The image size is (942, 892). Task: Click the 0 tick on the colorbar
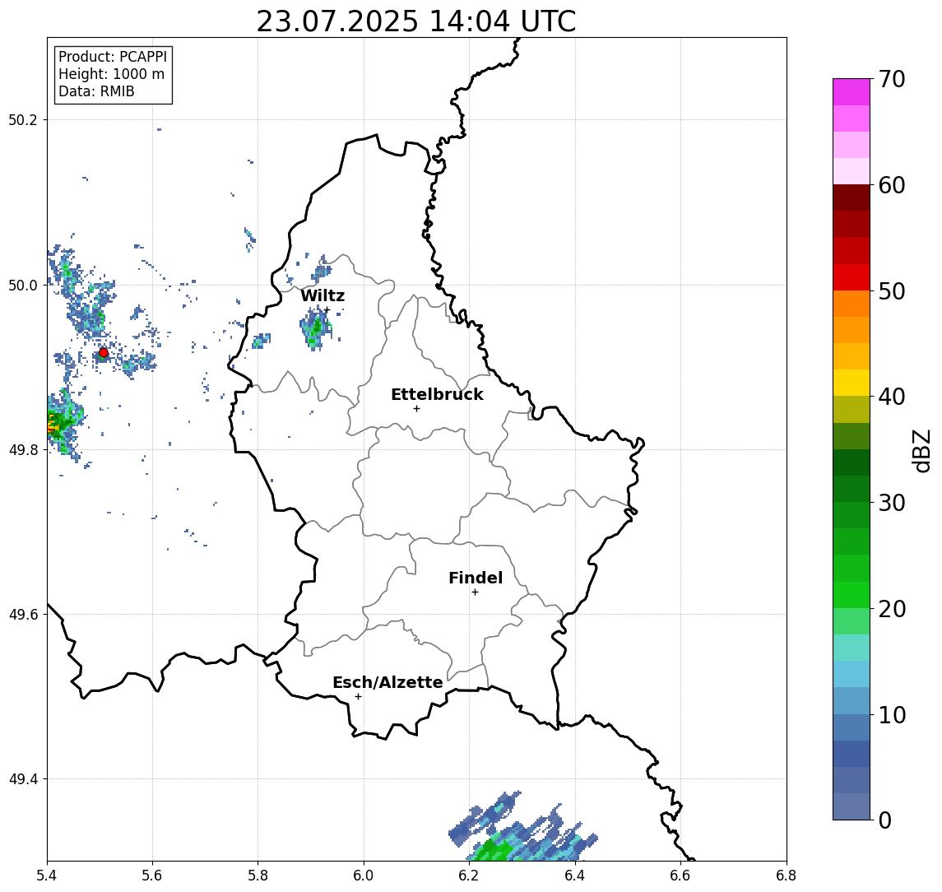tap(885, 820)
